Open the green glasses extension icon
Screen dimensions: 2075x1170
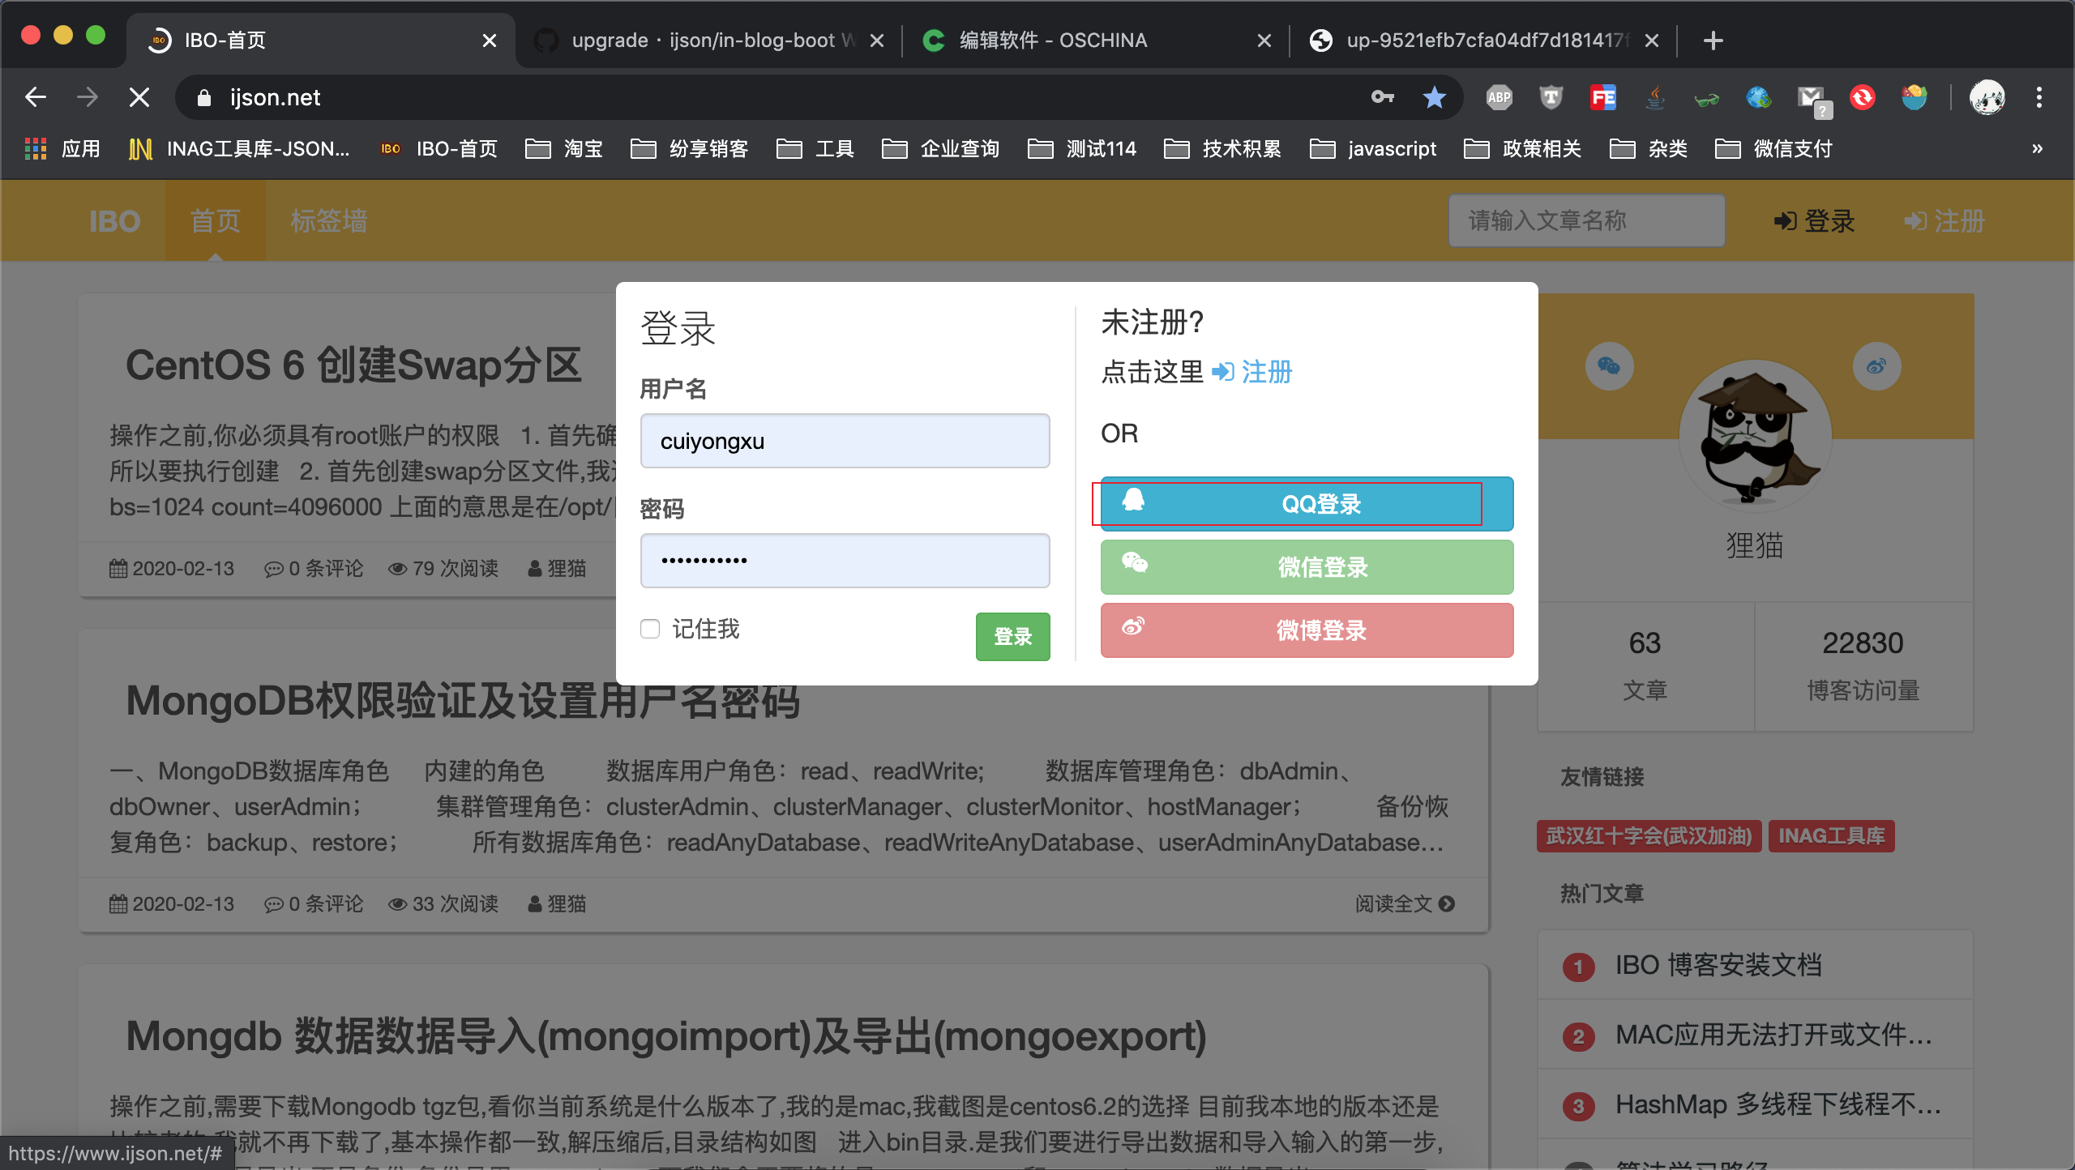1707,99
